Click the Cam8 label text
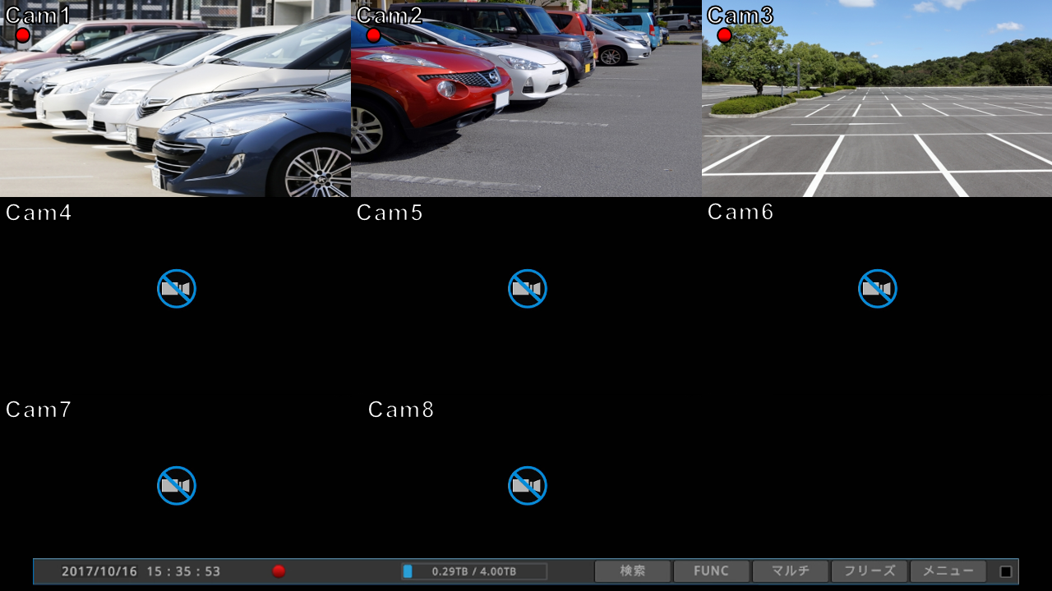The width and height of the screenshot is (1052, 591). 401,410
